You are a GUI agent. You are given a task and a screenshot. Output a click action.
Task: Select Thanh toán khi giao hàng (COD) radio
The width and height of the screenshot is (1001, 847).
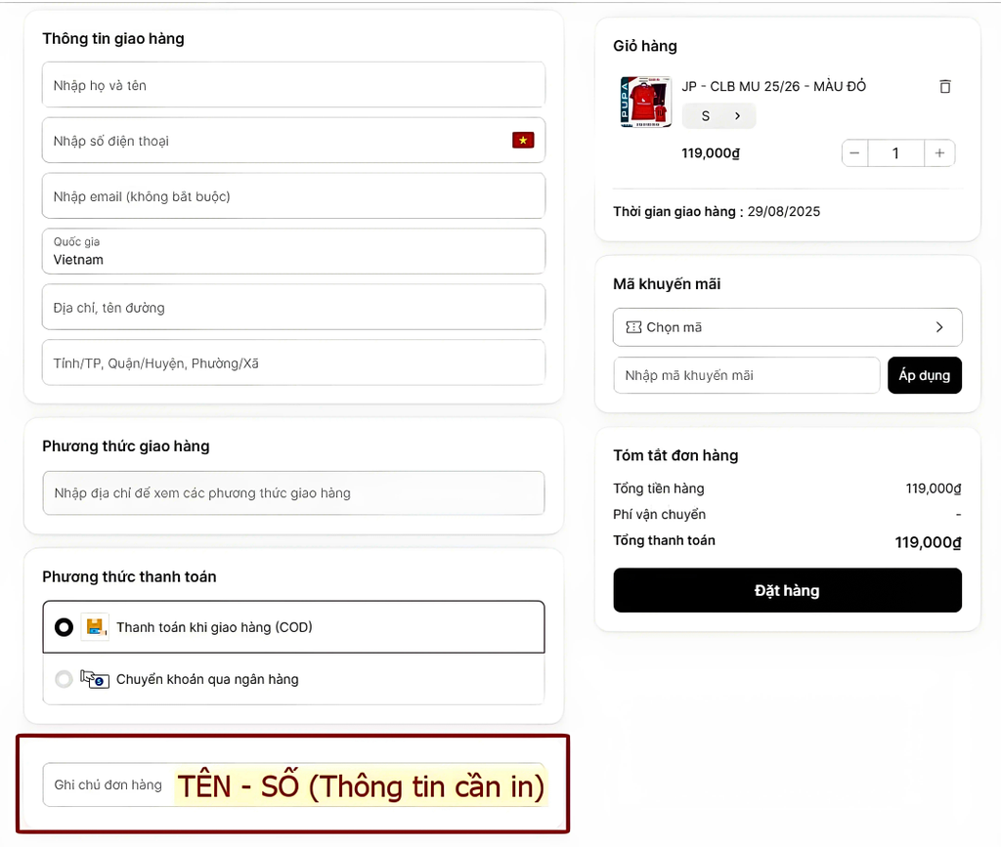(64, 627)
